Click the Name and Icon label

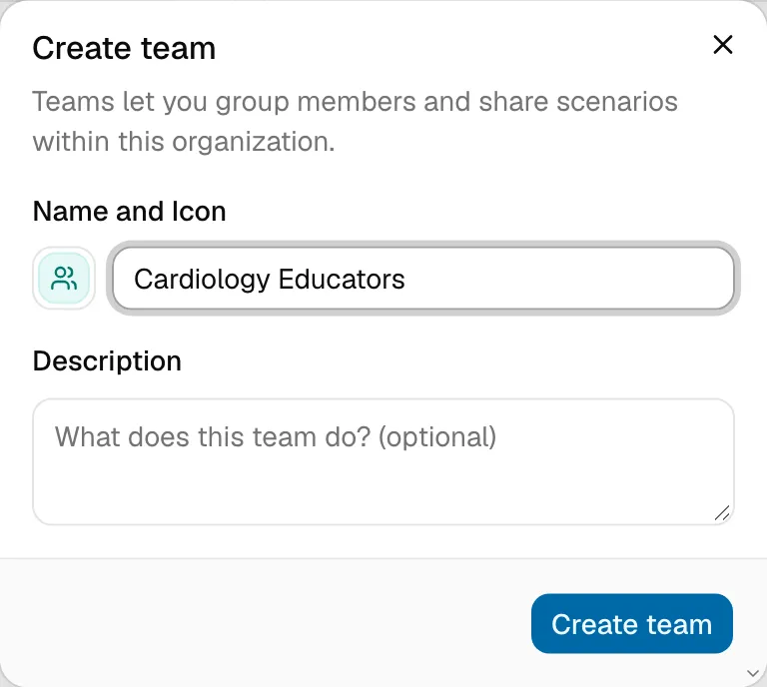pos(130,212)
